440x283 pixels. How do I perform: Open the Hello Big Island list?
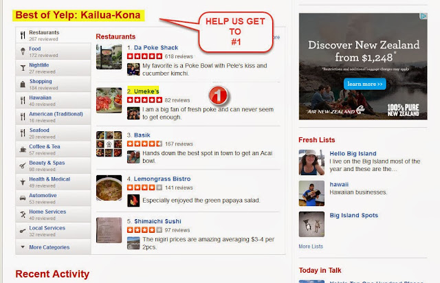tap(353, 154)
